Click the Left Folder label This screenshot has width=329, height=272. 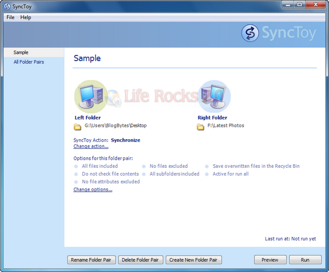point(88,117)
